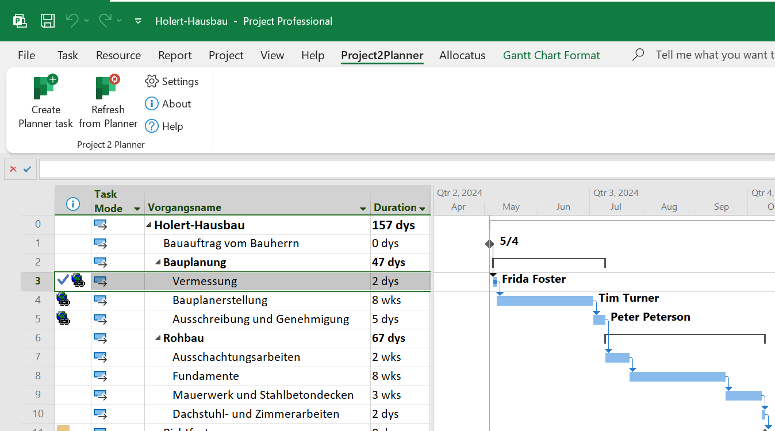The height and width of the screenshot is (431, 775).
Task: Open the Vorgangsname column filter dropdown
Action: 363,209
